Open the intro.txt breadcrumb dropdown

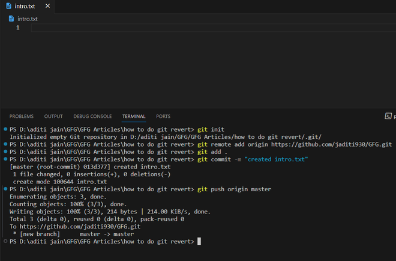tap(28, 19)
